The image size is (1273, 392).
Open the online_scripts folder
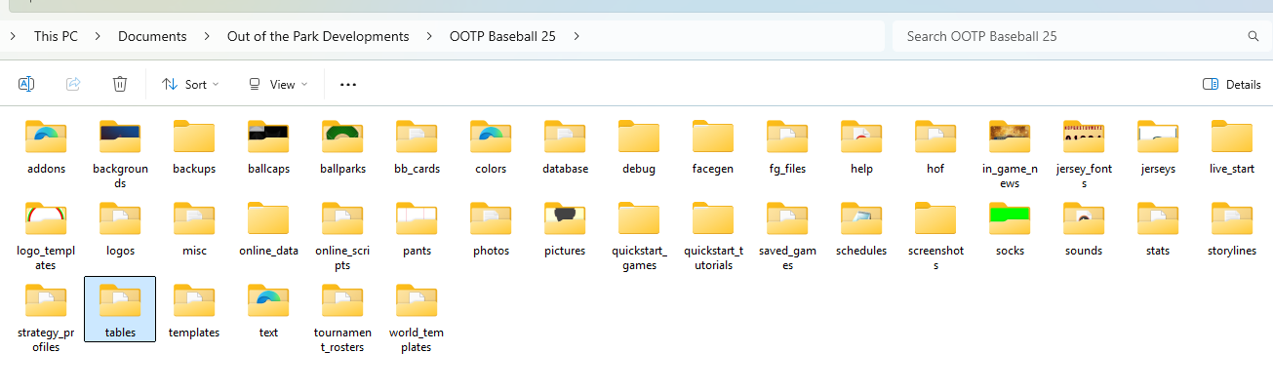342,236
